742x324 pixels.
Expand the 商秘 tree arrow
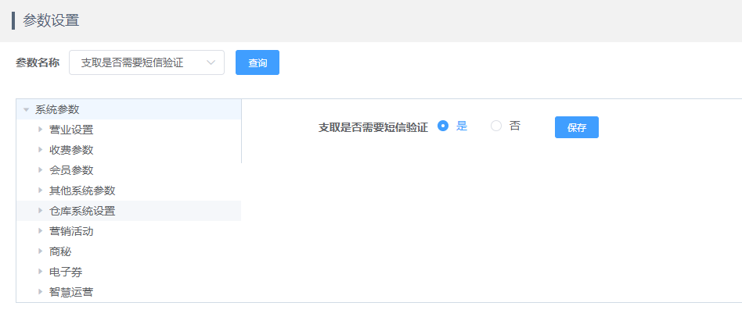coord(40,251)
